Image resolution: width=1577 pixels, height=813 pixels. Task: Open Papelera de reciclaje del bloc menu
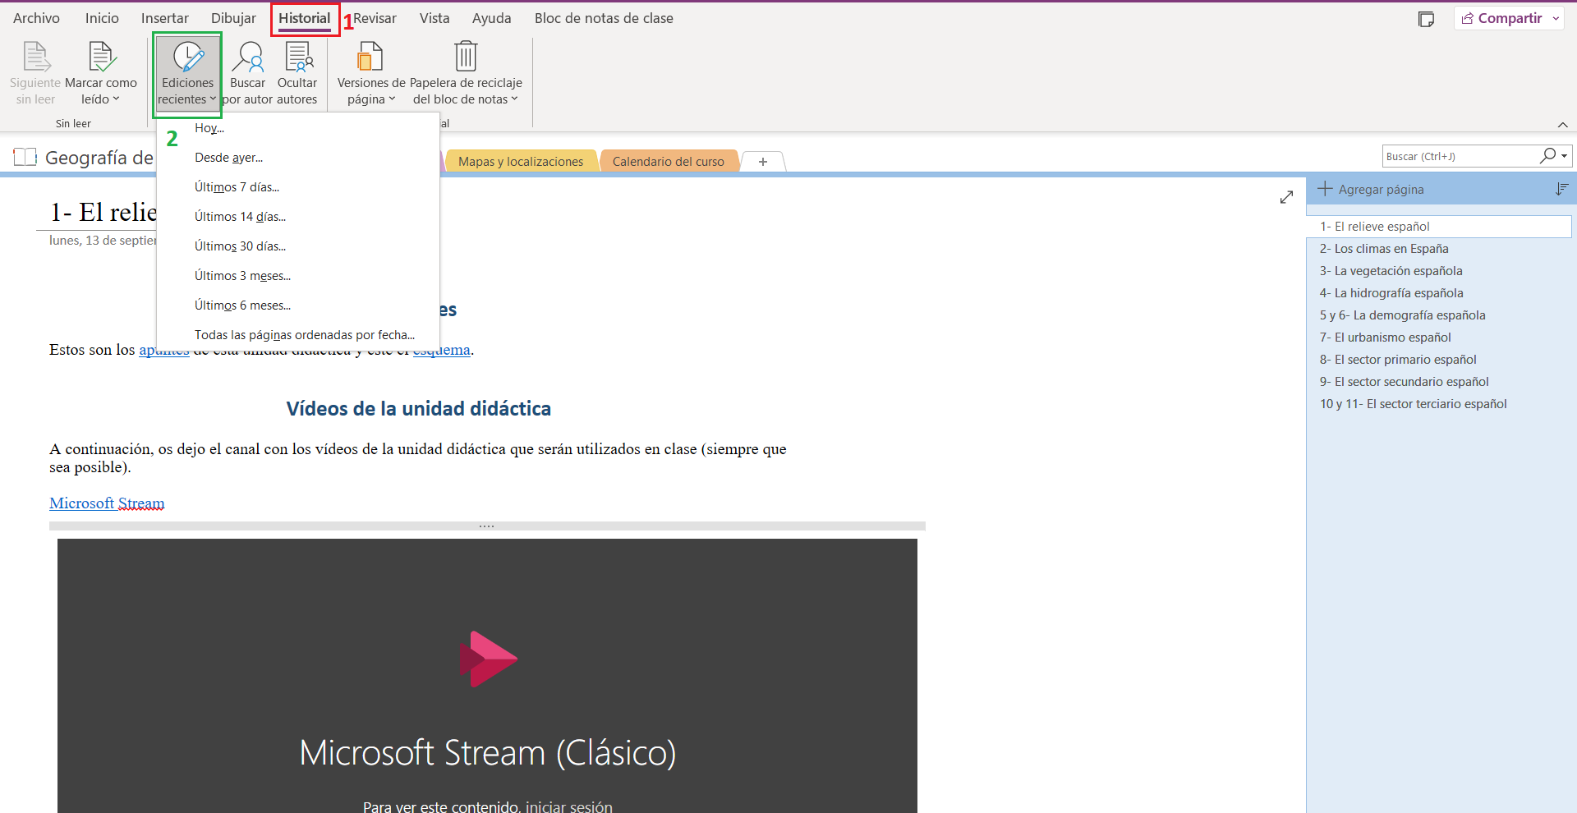coord(466,74)
